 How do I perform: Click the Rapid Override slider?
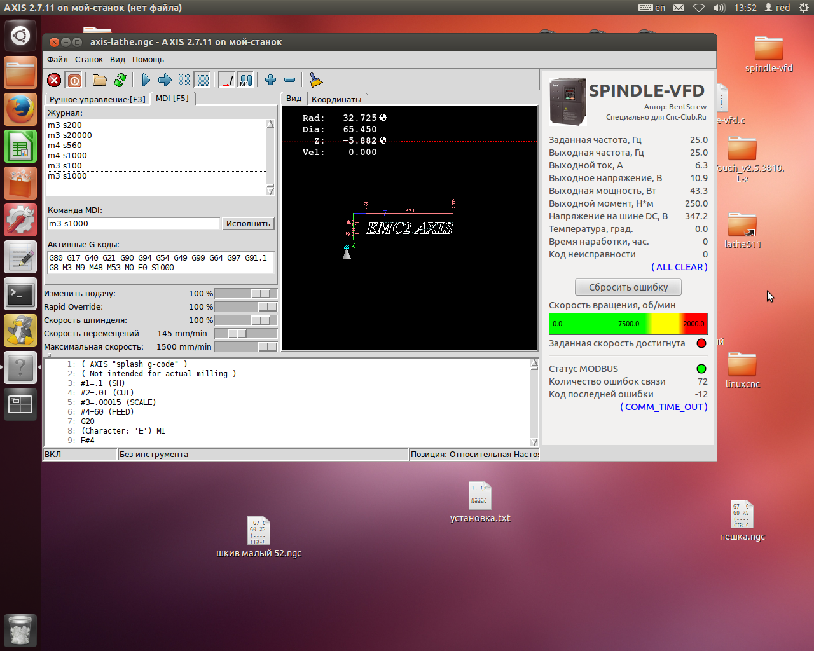pos(245,307)
